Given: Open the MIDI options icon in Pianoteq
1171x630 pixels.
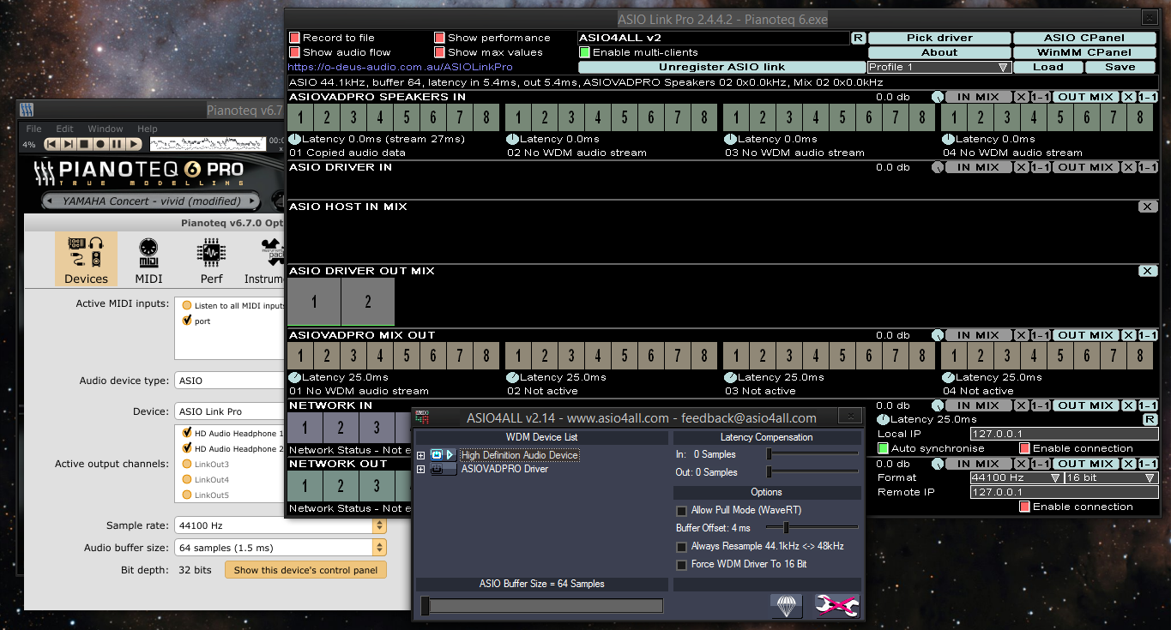Looking at the screenshot, I should pyautogui.click(x=148, y=259).
